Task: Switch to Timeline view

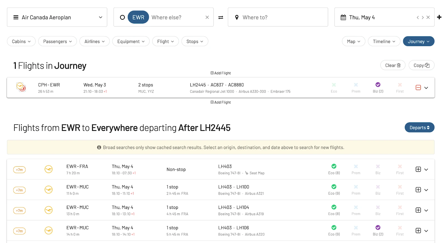Action: (384, 41)
